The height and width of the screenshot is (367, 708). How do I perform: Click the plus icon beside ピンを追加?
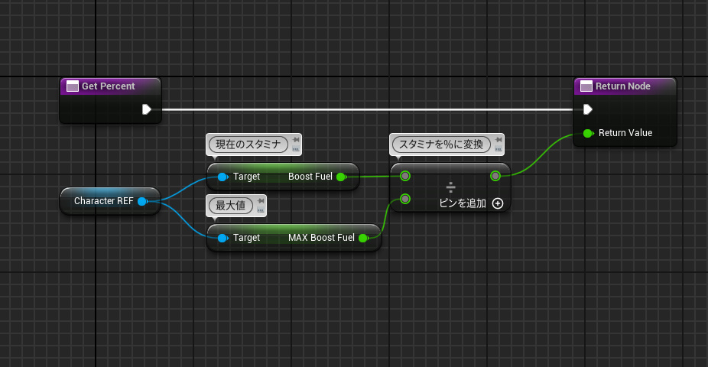pos(498,203)
